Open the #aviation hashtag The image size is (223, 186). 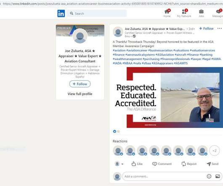tap(119, 50)
